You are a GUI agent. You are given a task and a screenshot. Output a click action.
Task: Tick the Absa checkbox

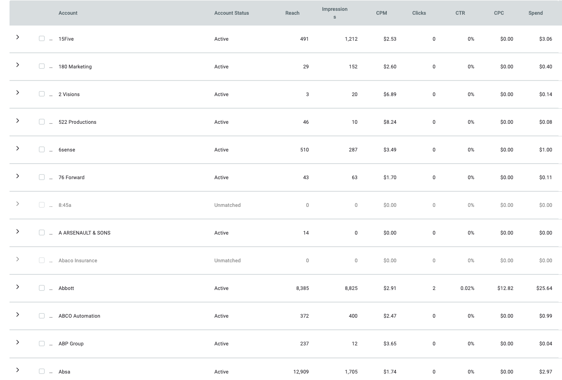(42, 371)
